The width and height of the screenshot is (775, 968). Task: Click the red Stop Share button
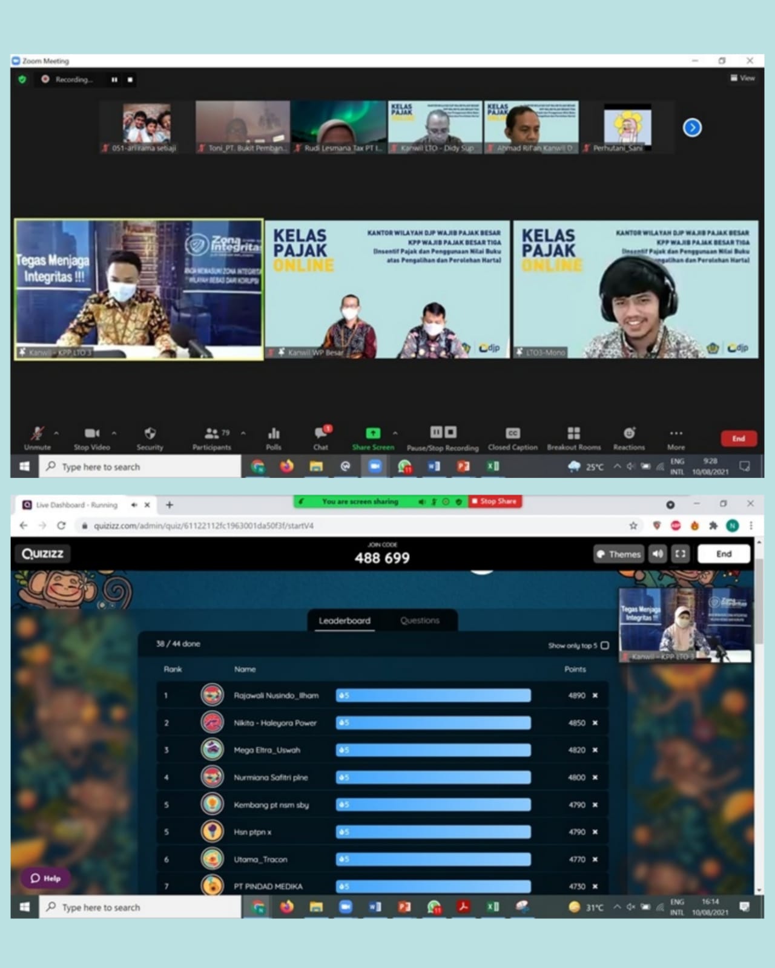495,502
